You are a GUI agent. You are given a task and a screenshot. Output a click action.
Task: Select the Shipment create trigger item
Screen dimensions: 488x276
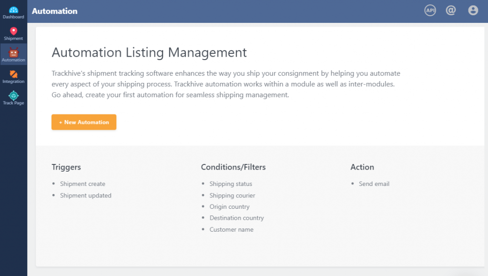coord(82,184)
